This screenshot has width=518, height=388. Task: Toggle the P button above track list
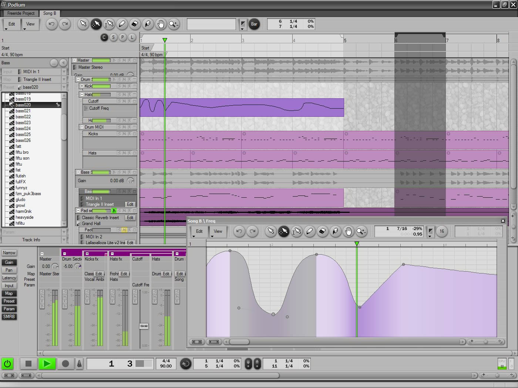(x=122, y=37)
